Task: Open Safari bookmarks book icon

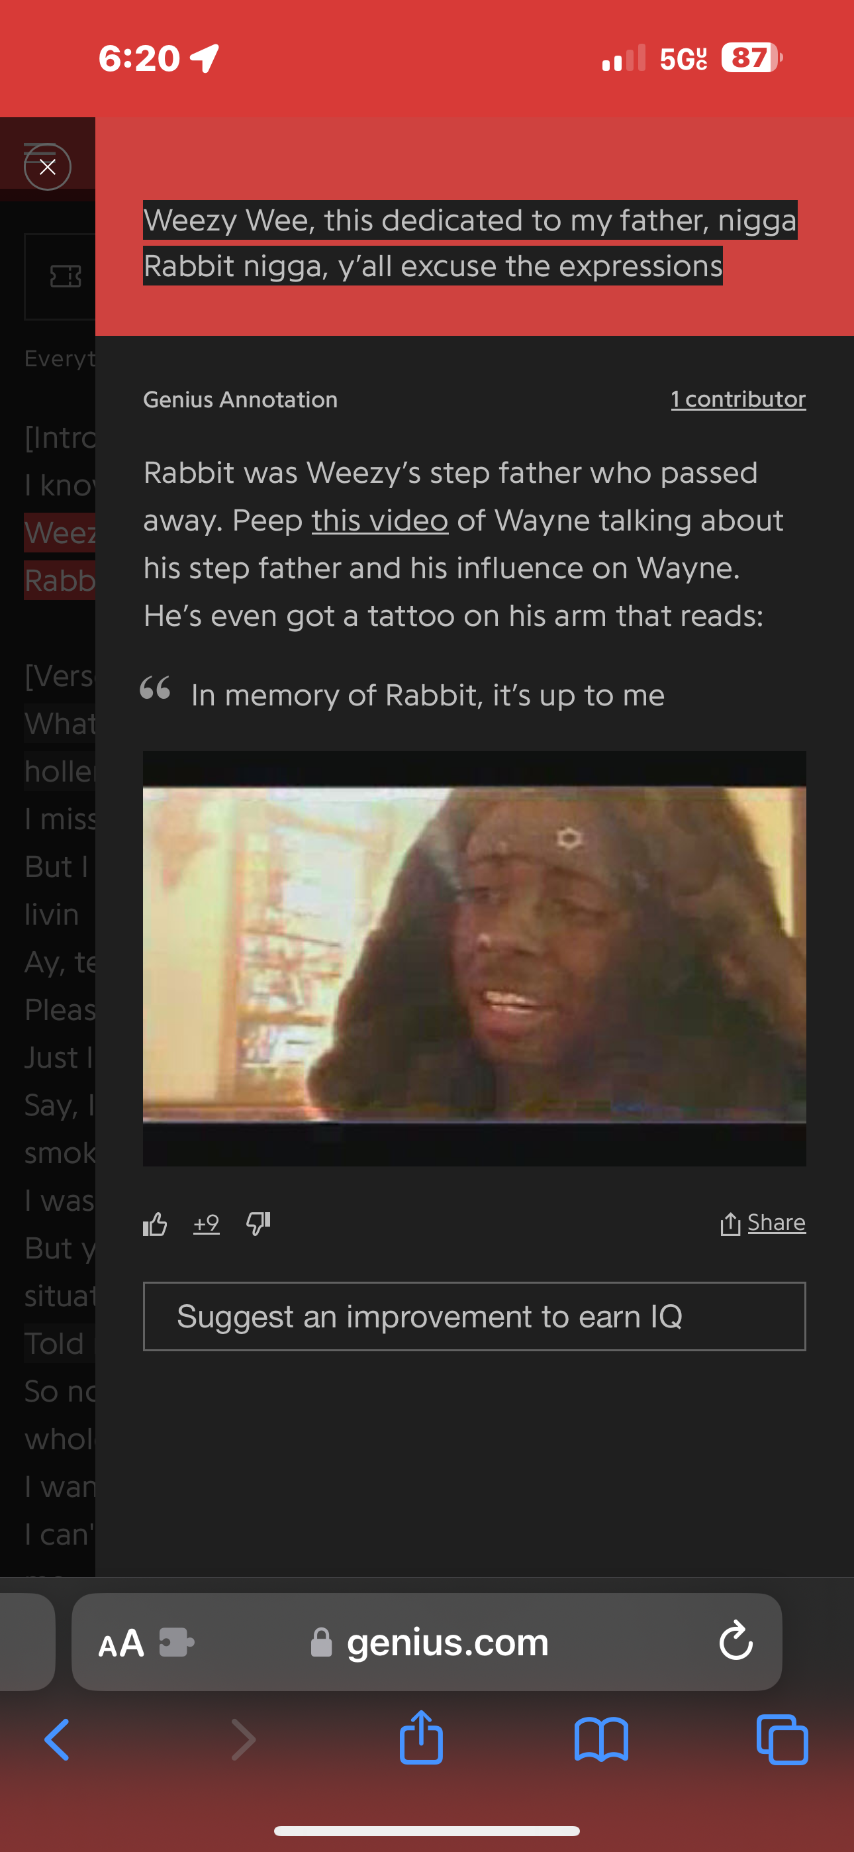Action: point(602,1740)
